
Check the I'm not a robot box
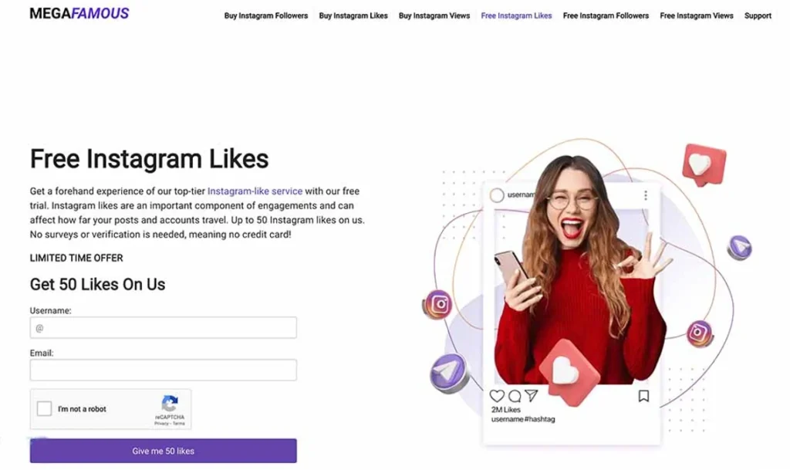[x=44, y=408]
